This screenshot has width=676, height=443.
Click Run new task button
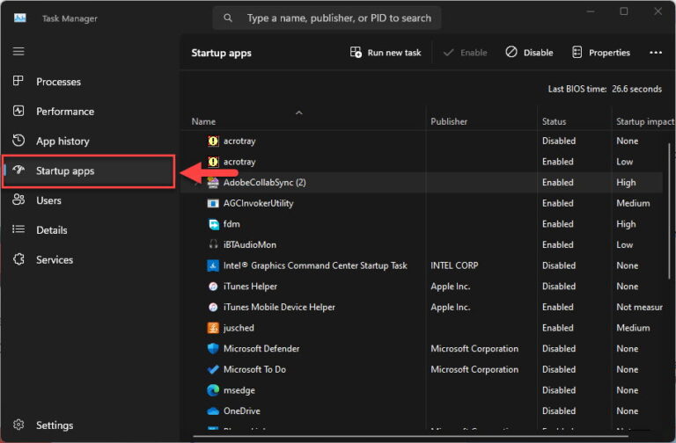point(386,53)
